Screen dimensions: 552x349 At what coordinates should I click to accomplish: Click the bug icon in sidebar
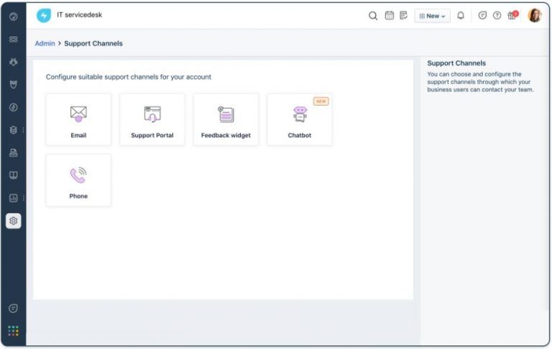pos(13,62)
